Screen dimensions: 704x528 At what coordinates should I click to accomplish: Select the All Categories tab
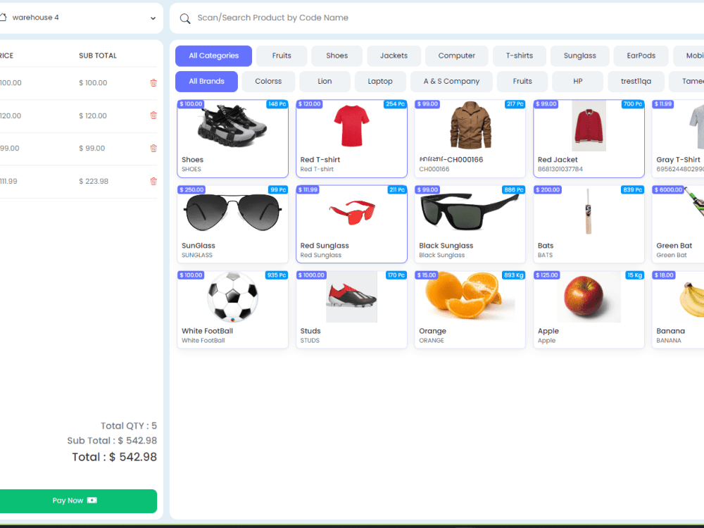pyautogui.click(x=213, y=56)
